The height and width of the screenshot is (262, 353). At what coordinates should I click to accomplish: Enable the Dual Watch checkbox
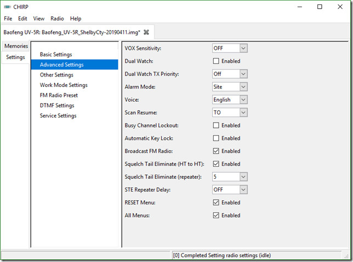pos(216,61)
